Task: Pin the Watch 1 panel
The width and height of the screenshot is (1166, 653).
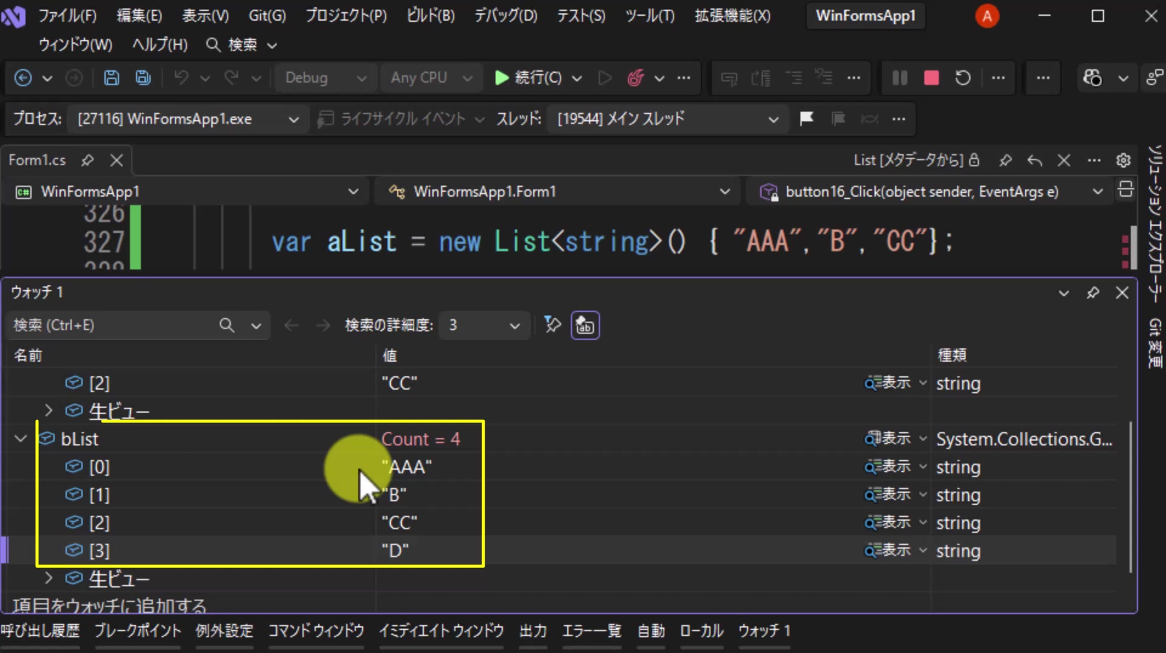Action: pyautogui.click(x=1093, y=293)
